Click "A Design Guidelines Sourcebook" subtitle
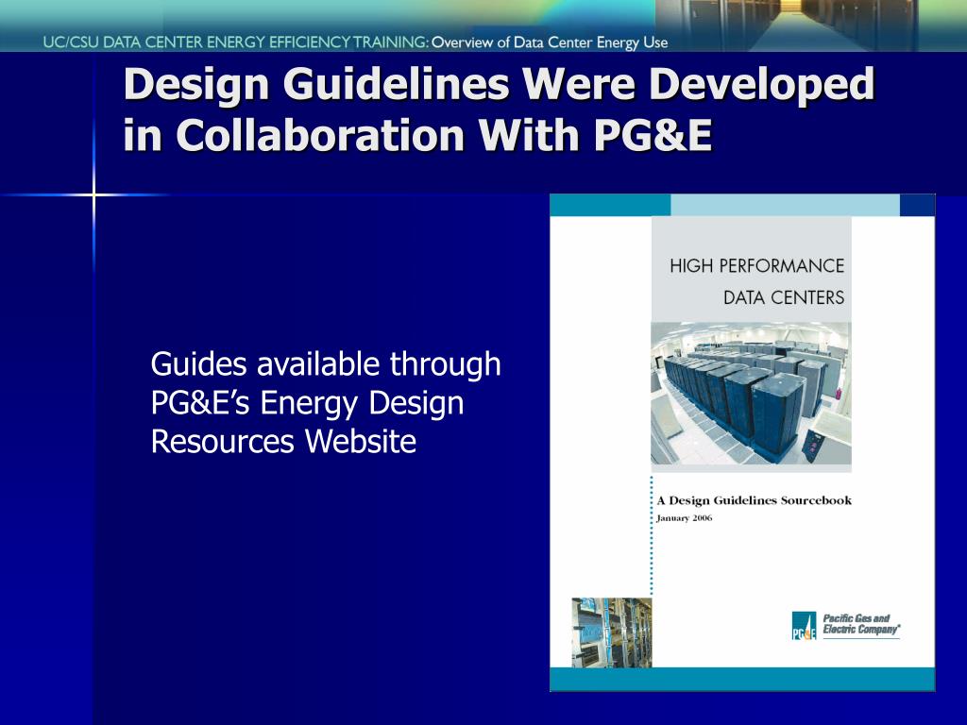Image resolution: width=967 pixels, height=725 pixels. point(755,500)
